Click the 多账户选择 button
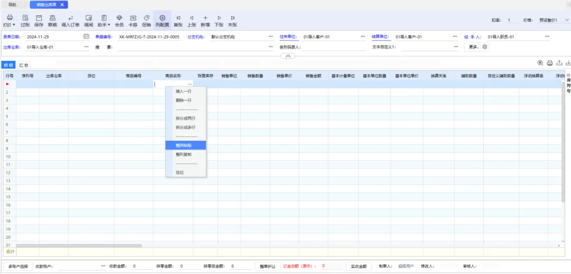571x274 pixels. point(18,266)
